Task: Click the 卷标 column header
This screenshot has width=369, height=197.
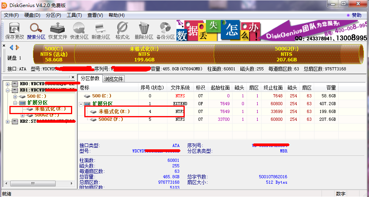Action: pyautogui.click(x=108, y=88)
